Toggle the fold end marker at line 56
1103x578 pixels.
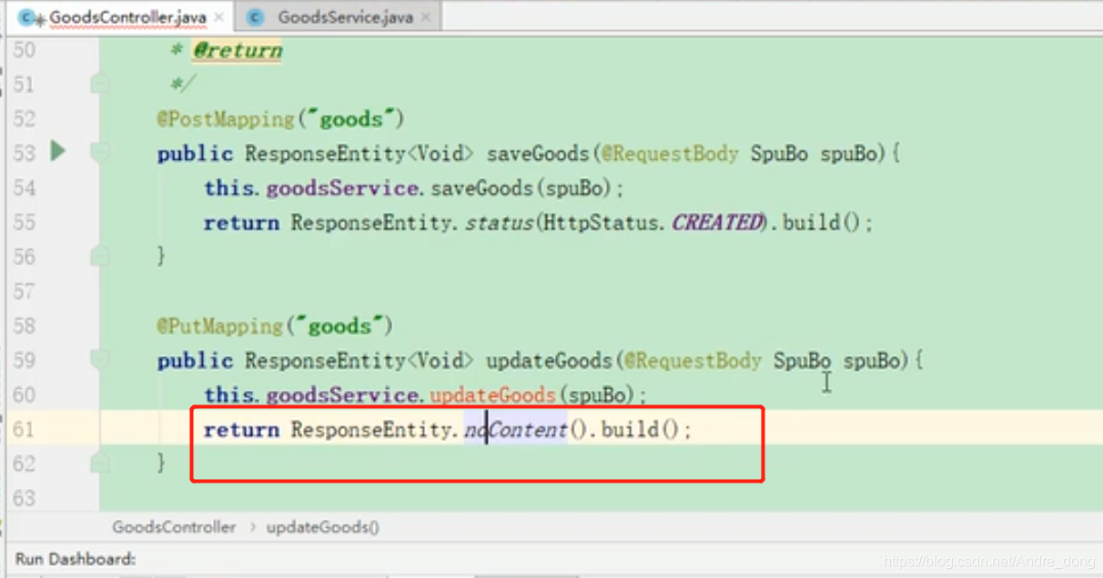(99, 256)
